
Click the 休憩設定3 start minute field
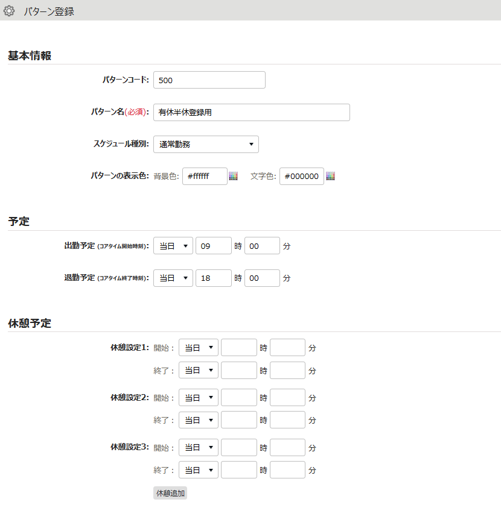coord(287,448)
